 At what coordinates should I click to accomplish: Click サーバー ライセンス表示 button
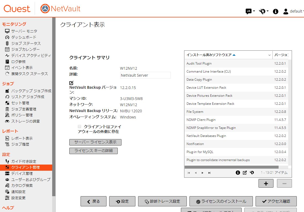(x=95, y=142)
